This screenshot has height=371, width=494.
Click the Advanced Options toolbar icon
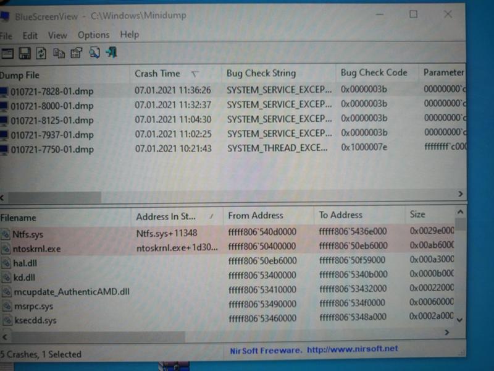(7, 53)
